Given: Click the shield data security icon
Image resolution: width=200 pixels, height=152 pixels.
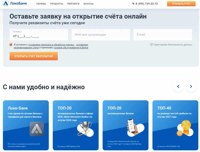Looking at the screenshot, I should click(151, 45).
